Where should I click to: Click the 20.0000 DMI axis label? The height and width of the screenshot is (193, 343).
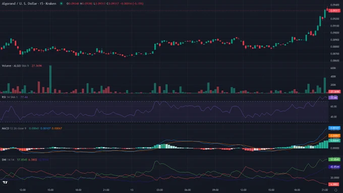click(335, 178)
